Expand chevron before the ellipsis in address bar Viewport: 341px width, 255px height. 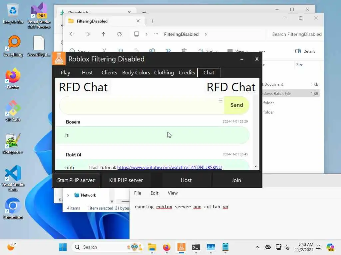tap(147, 34)
